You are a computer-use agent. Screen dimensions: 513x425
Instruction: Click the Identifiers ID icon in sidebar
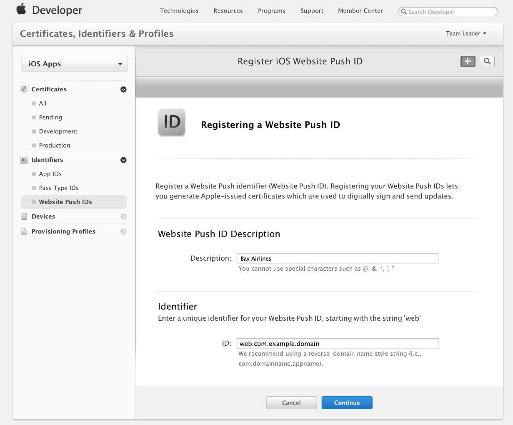point(24,160)
